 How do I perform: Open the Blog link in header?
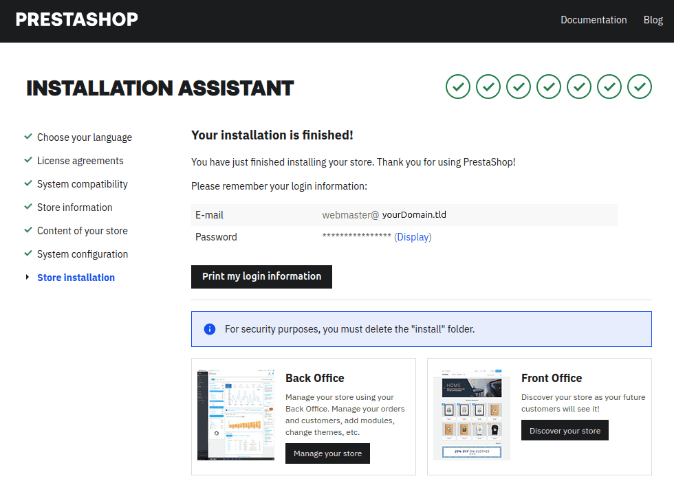[653, 20]
